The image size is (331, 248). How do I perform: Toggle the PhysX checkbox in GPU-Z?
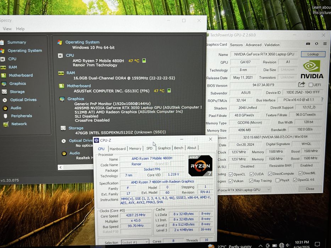[x=277, y=180]
